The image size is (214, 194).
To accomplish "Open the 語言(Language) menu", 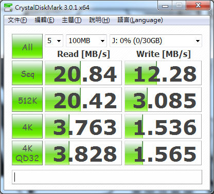I will tap(140, 20).
